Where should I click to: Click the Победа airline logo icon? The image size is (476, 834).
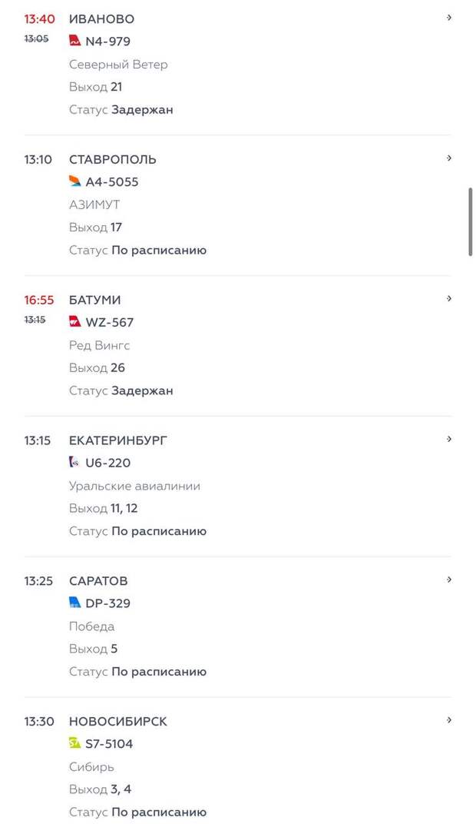coord(74,603)
